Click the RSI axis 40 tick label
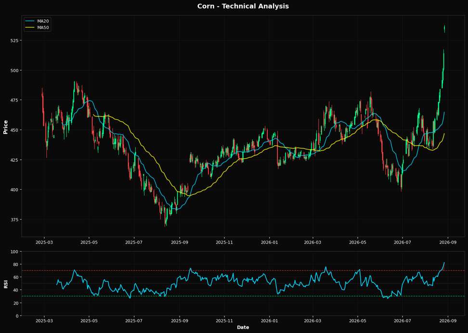 (15, 290)
